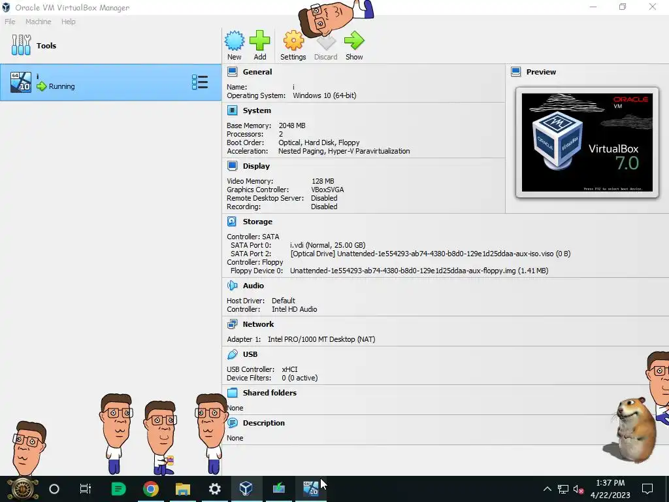Viewport: 669px width, 502px height.
Task: Click the Boot Order value text
Action: 319,142
